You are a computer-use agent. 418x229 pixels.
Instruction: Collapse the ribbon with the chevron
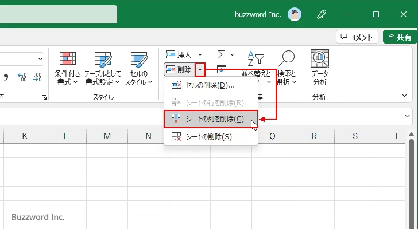coord(404,95)
